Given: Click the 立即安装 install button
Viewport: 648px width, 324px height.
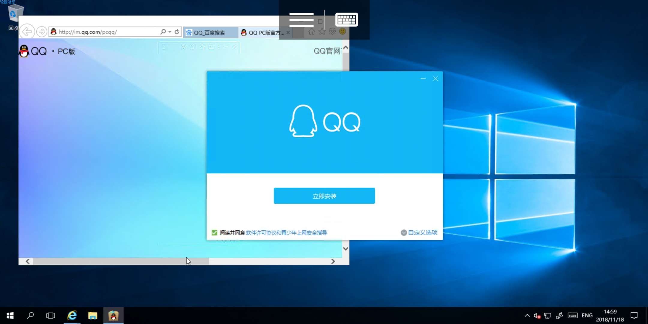Looking at the screenshot, I should point(324,196).
